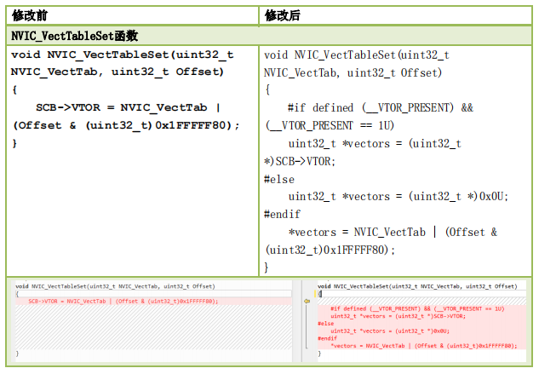Click red "#else" line in right diff pane

[326, 324]
